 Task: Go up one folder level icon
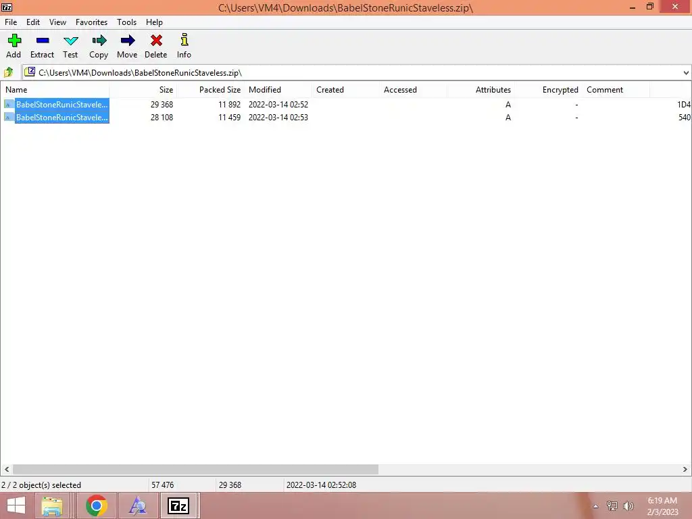tap(9, 72)
